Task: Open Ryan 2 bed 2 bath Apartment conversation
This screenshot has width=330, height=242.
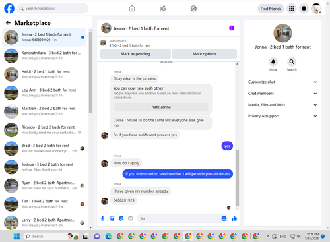Action: pyautogui.click(x=44, y=185)
